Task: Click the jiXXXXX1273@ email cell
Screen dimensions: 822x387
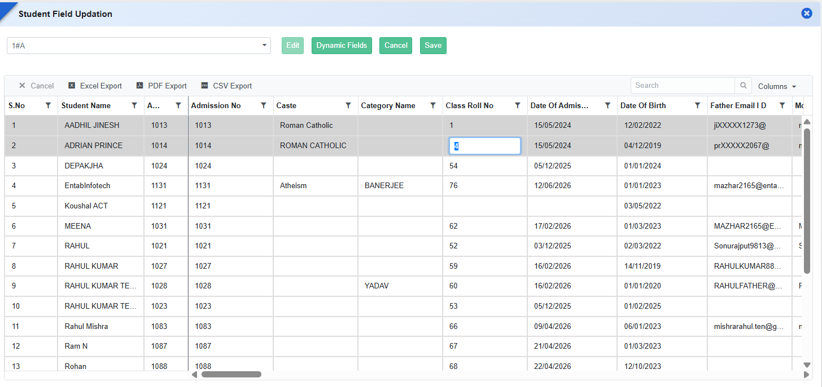Action: pos(750,125)
